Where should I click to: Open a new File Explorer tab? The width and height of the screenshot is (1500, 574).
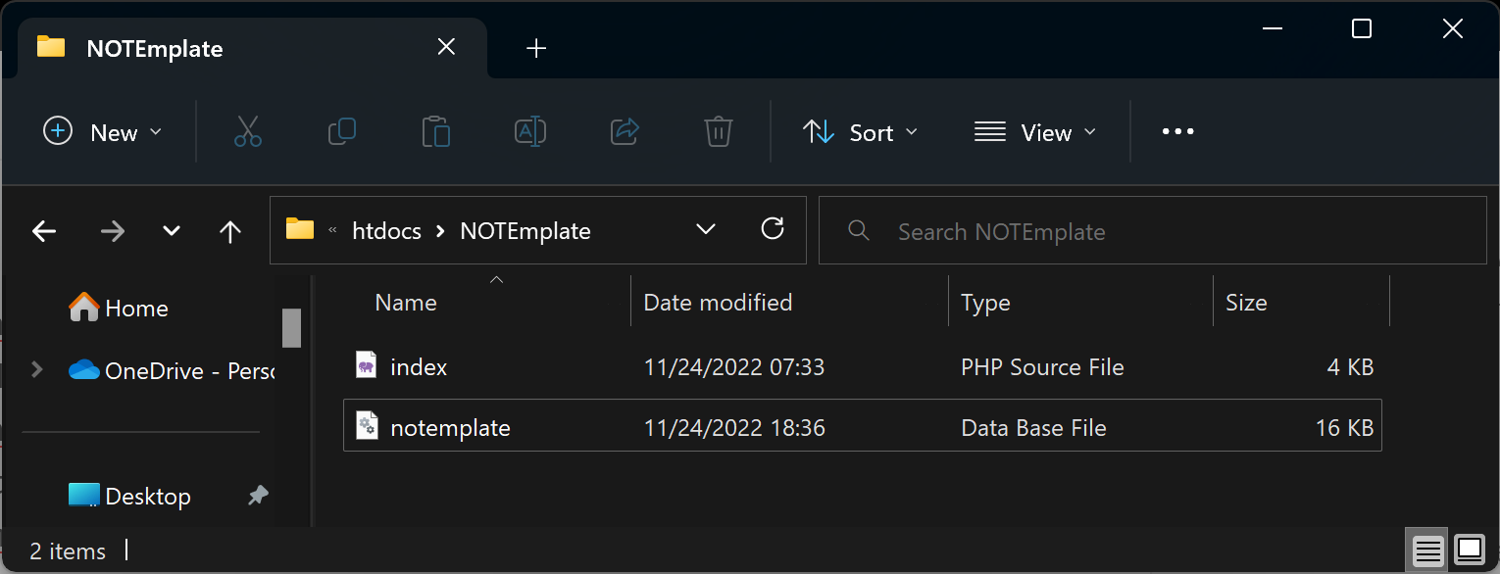535,47
